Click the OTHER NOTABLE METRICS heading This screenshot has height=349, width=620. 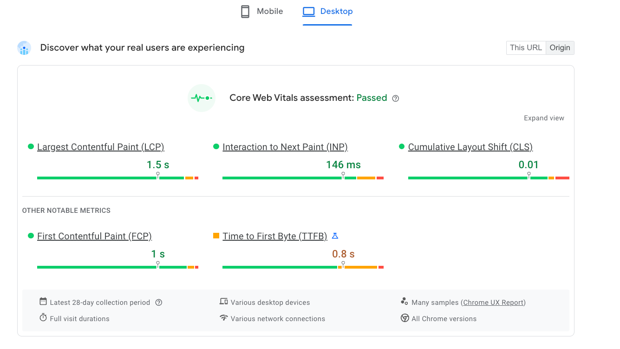coord(66,211)
